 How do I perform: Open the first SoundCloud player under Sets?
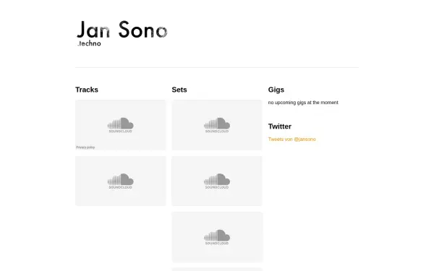[217, 125]
